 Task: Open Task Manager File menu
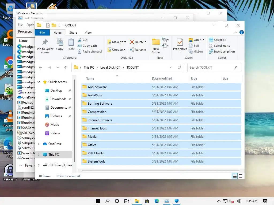(20, 25)
